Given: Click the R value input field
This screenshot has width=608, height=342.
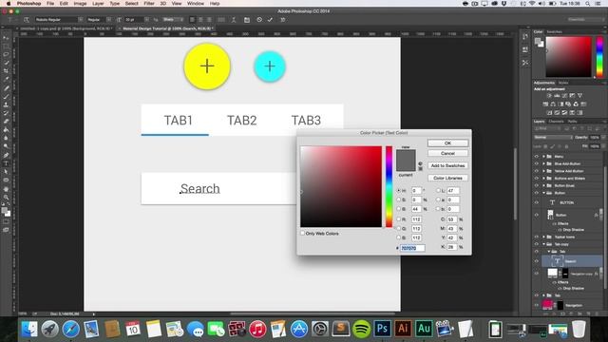Looking at the screenshot, I should pyautogui.click(x=416, y=219).
